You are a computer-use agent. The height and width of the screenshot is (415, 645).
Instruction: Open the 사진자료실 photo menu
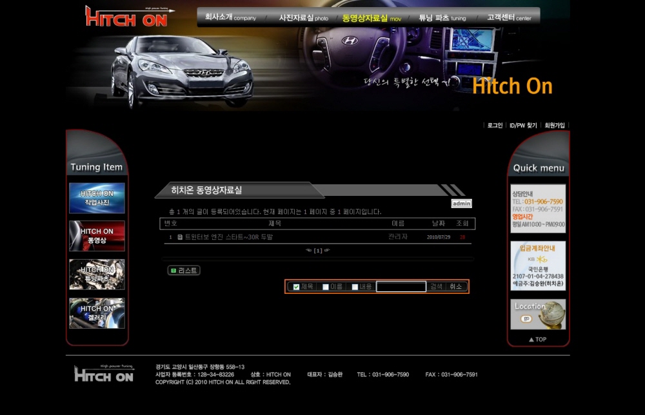[303, 17]
